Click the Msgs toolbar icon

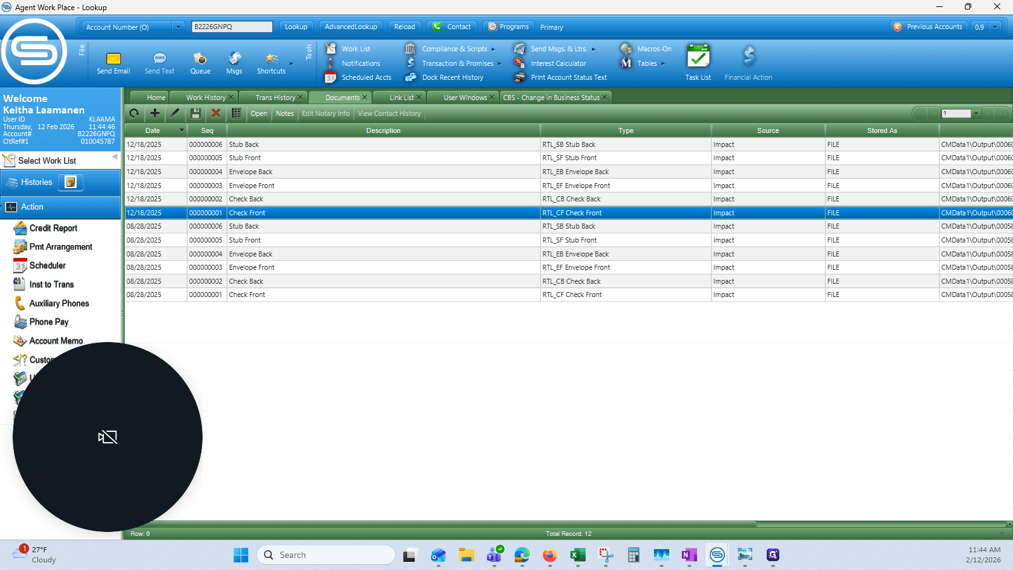pyautogui.click(x=234, y=59)
